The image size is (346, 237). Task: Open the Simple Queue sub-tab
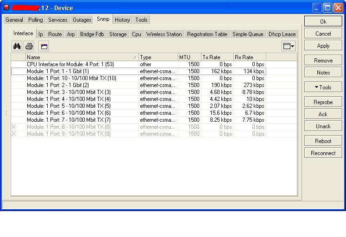(248, 34)
